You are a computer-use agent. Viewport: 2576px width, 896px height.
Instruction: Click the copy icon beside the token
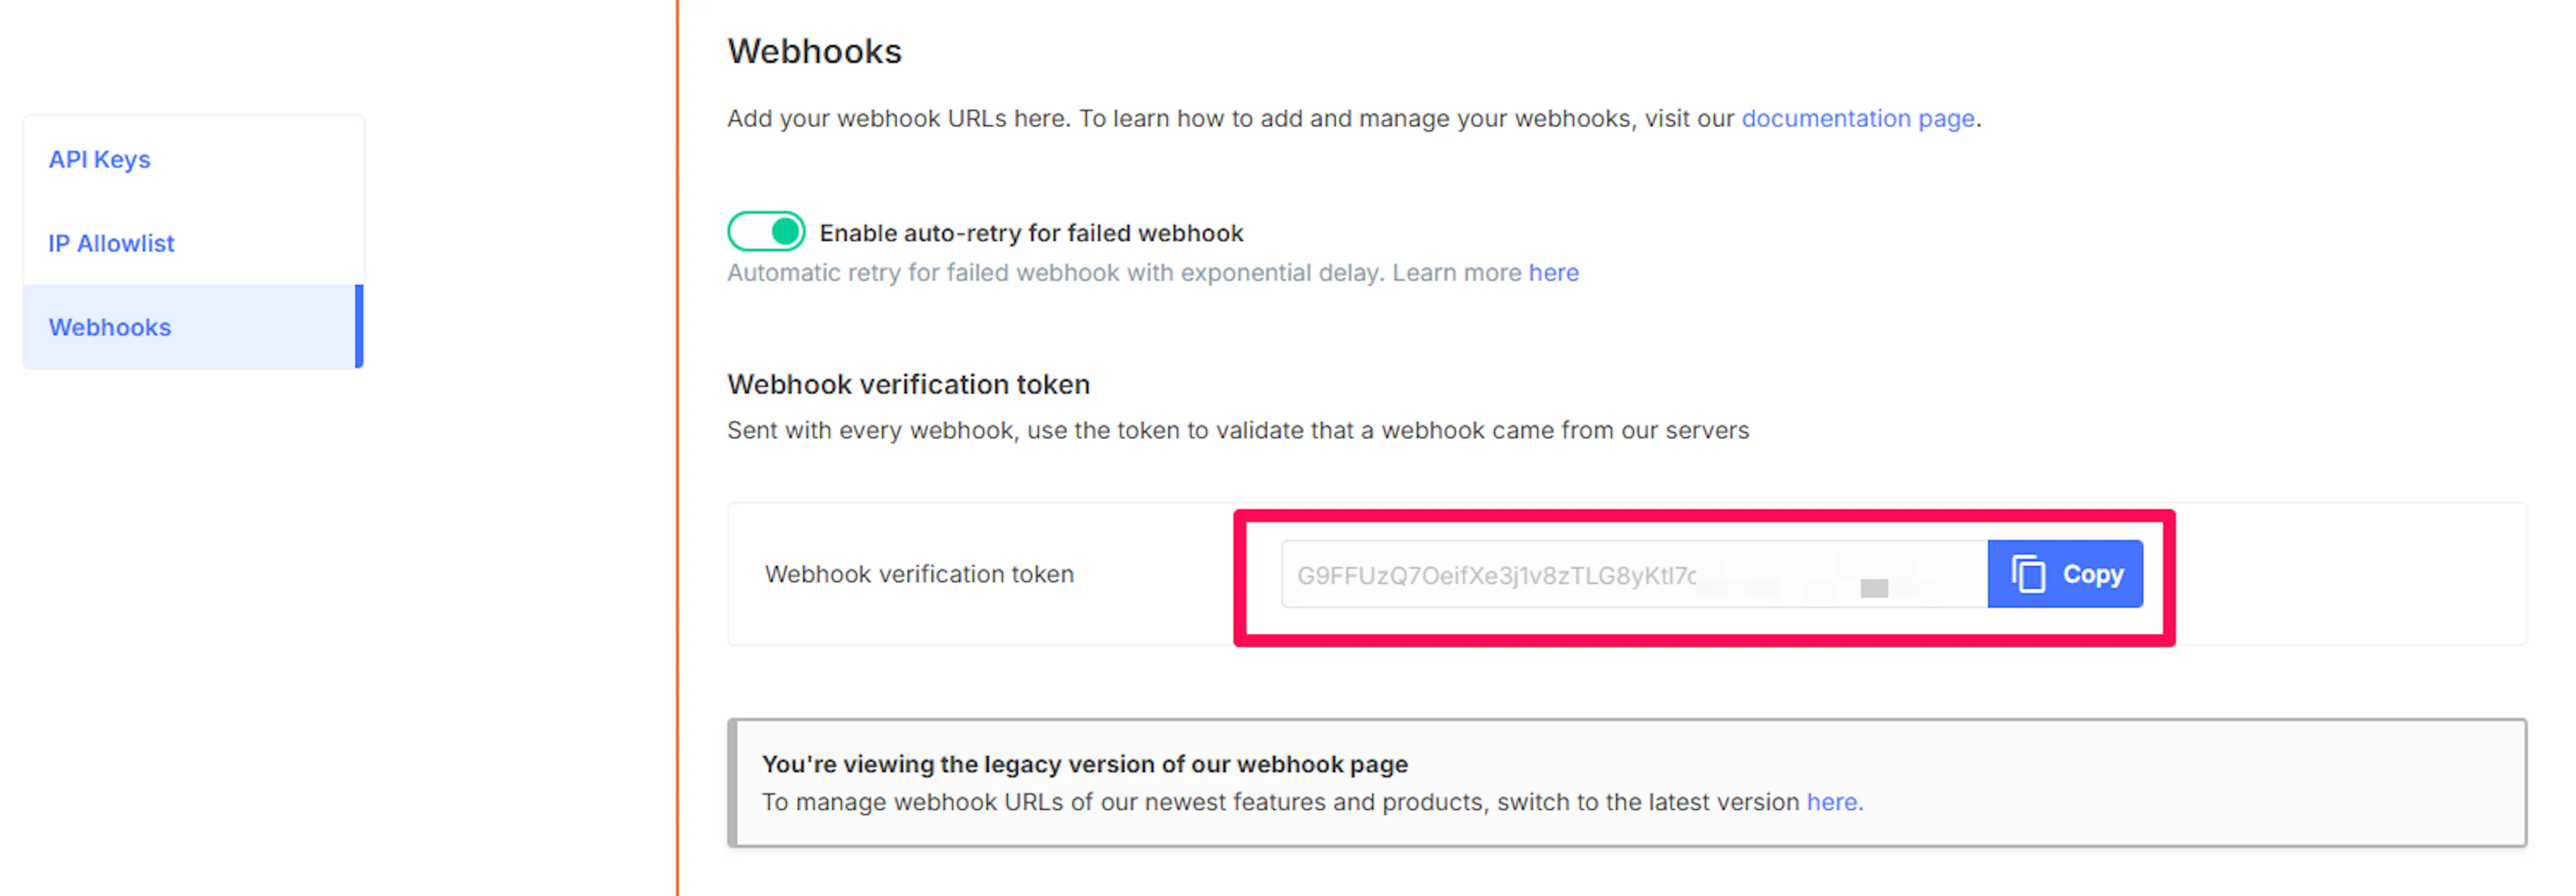point(2027,574)
